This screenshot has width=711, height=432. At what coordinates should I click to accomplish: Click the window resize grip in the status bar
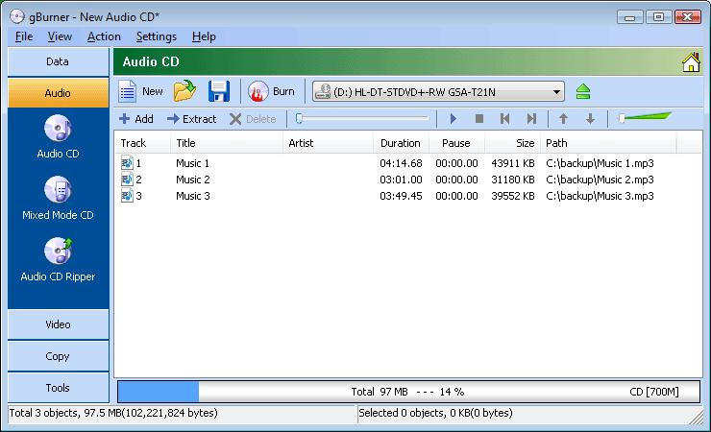coord(697,416)
